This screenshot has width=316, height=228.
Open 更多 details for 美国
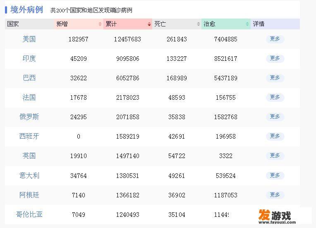[x=275, y=39]
